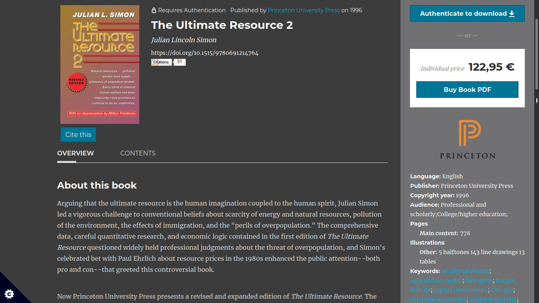Click the Copyright year: 1996 entry

(x=440, y=195)
